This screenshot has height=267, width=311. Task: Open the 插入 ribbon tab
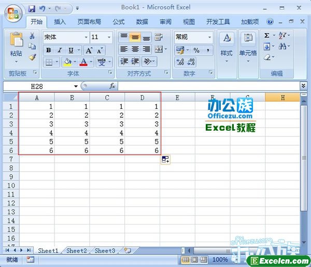60,22
